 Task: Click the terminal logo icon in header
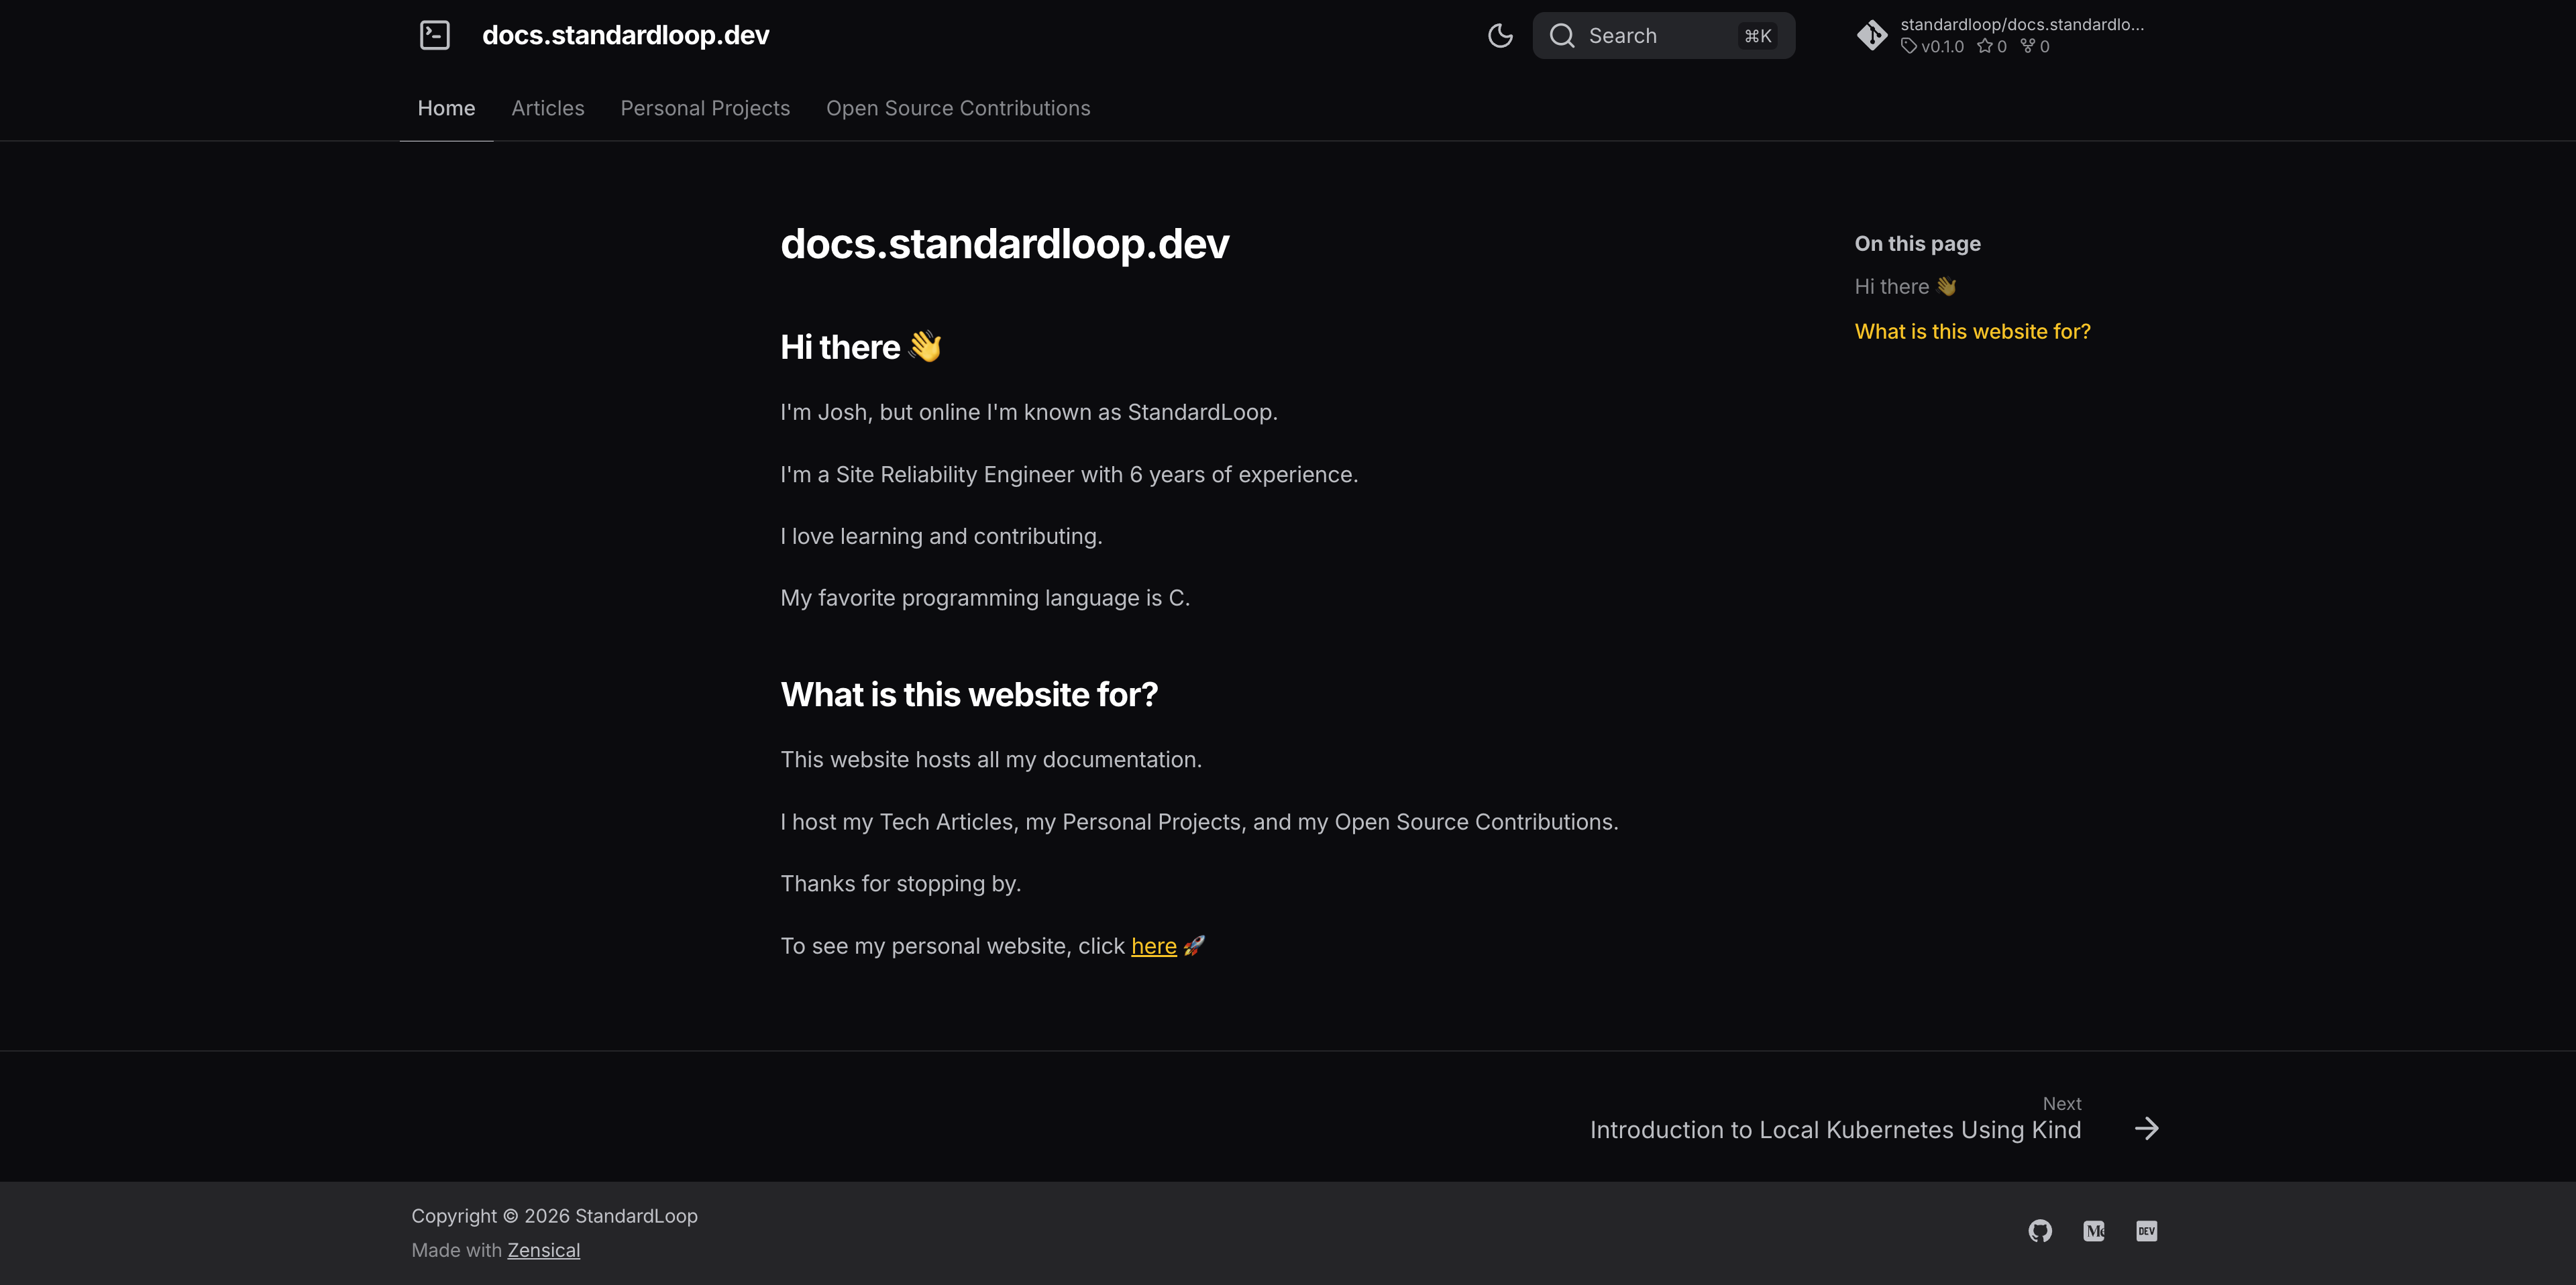tap(434, 35)
